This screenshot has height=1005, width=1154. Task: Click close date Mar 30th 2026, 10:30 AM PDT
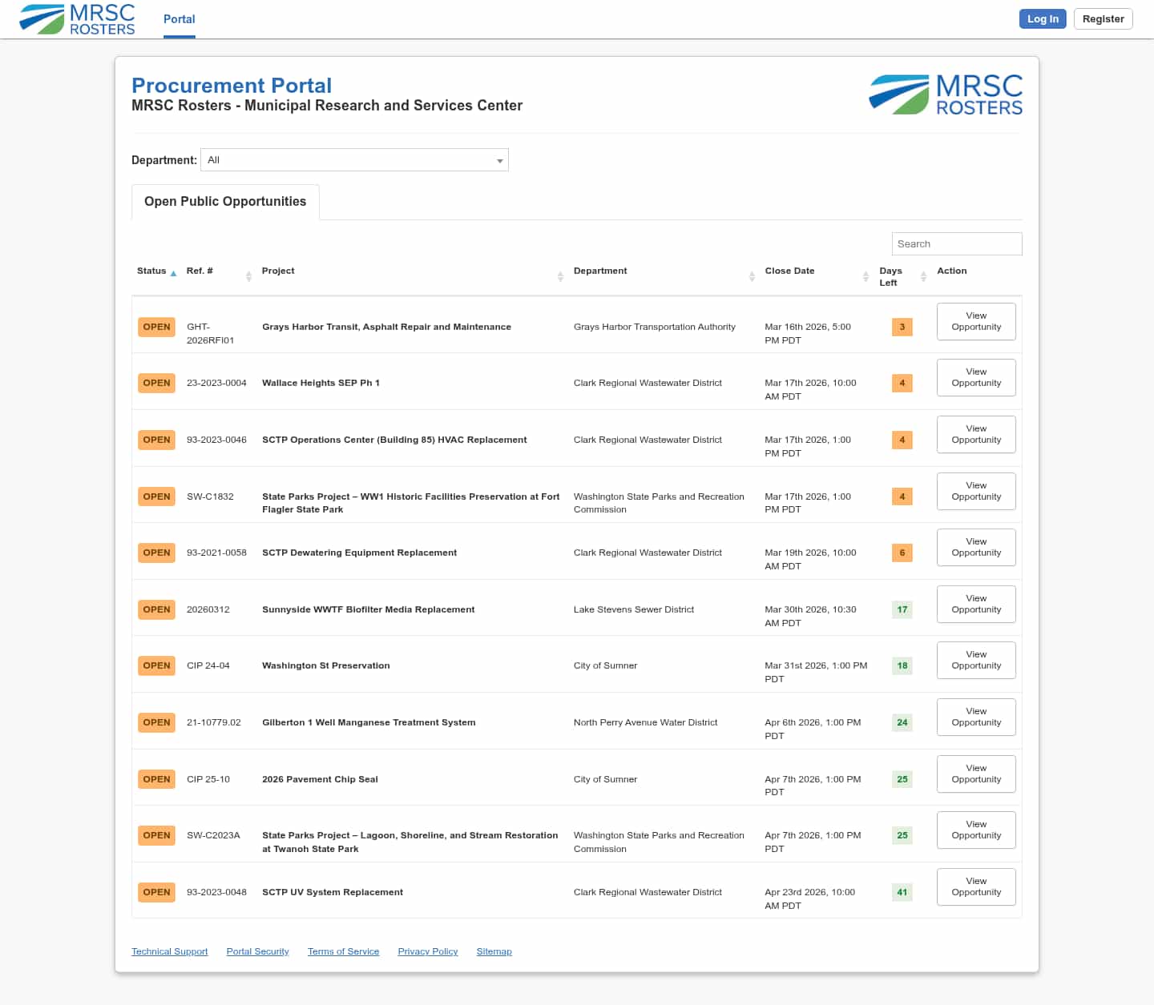pos(810,616)
